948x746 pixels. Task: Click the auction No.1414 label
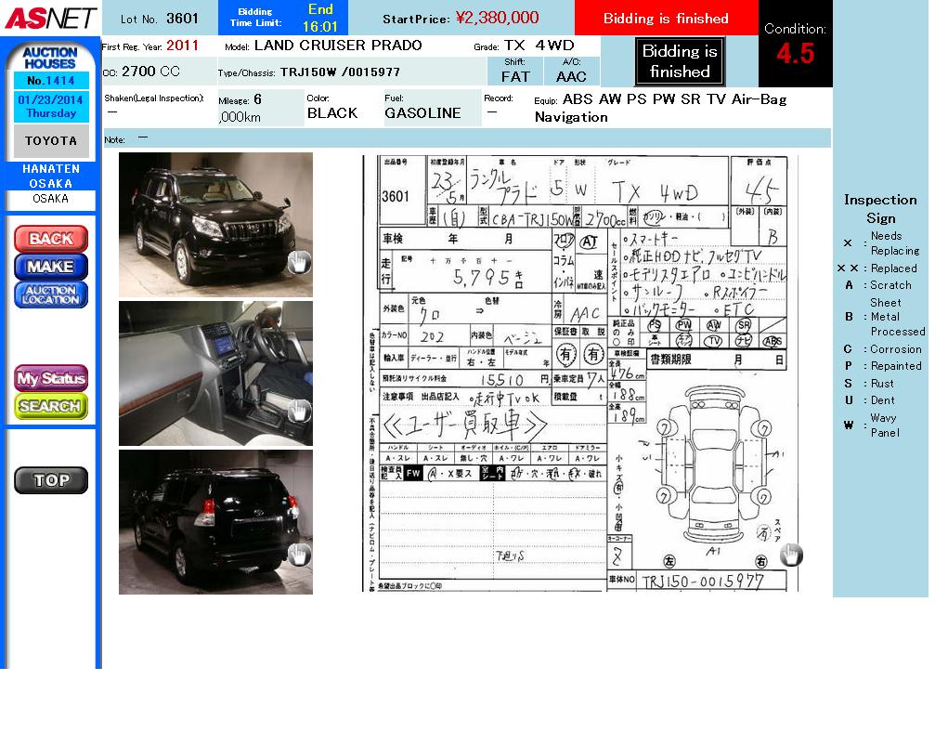coord(51,81)
